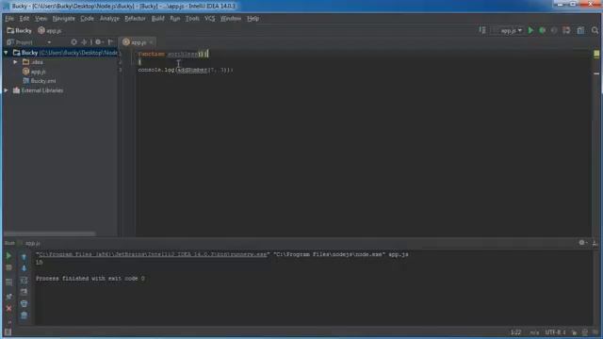This screenshot has width=603, height=339.
Task: Toggle scroll to end in the Run console
Action: click(x=24, y=292)
